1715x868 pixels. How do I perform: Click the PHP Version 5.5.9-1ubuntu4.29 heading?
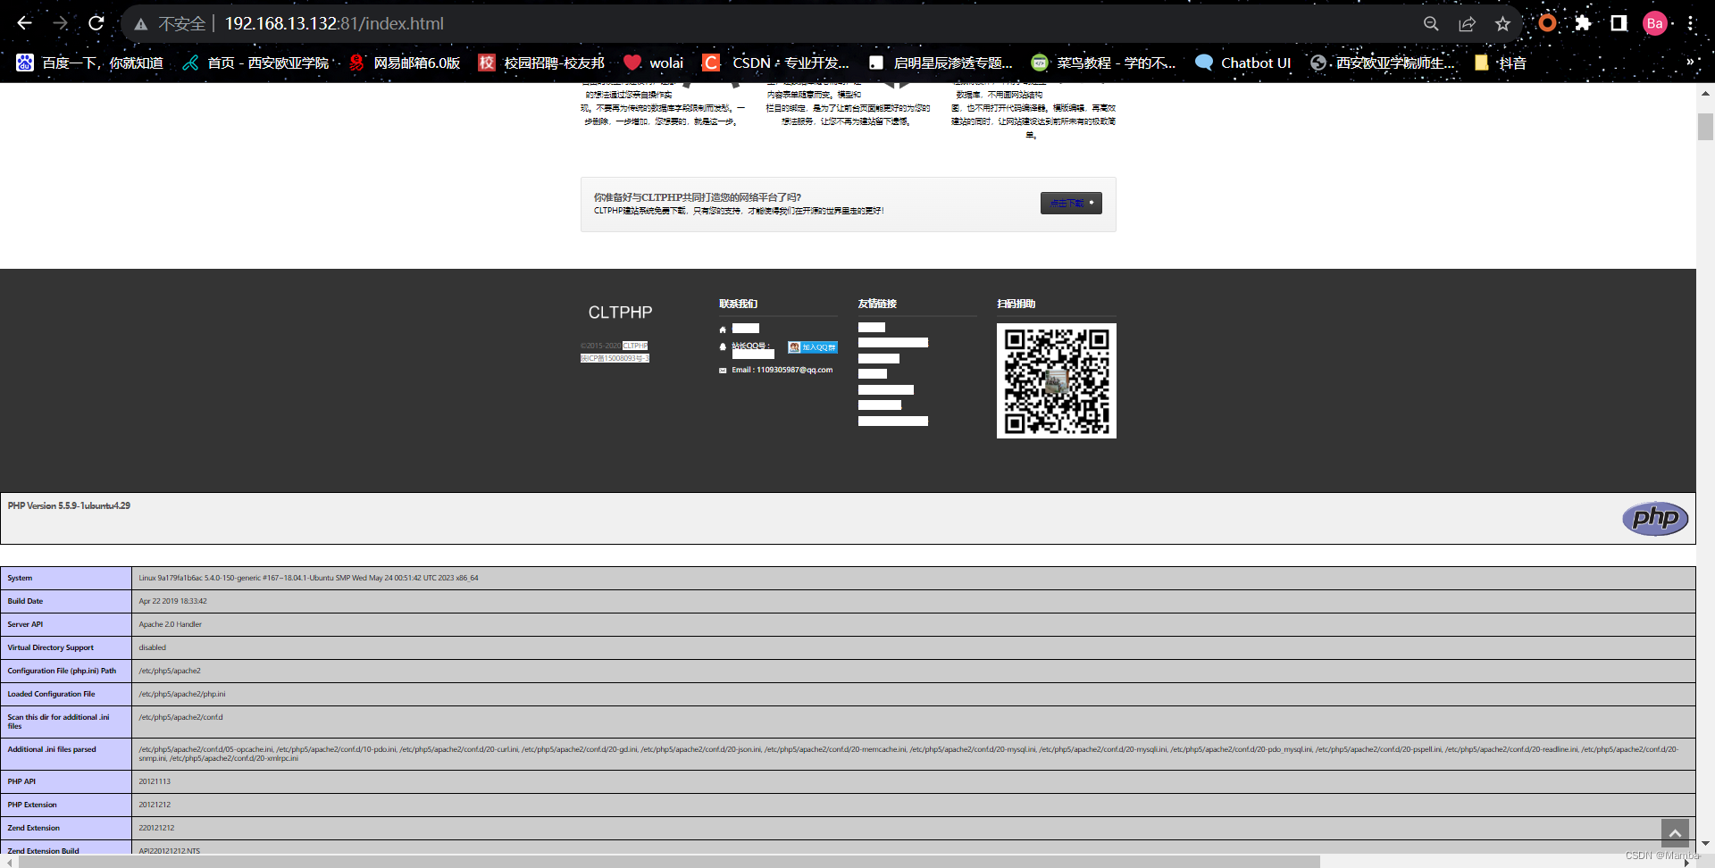[69, 505]
